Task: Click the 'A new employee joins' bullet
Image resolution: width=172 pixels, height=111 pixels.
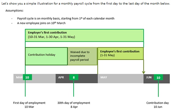Action: pyautogui.click(x=41, y=23)
